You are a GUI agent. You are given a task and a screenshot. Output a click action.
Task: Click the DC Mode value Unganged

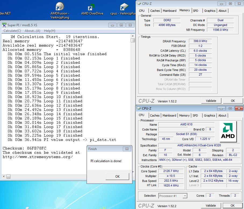pyautogui.click(x=220, y=25)
